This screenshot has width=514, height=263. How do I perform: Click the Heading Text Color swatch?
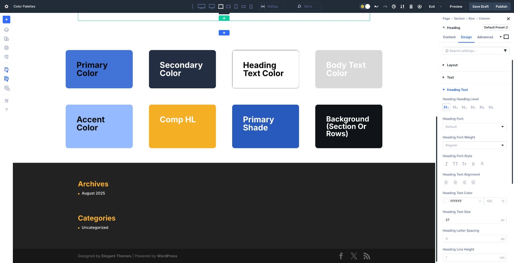446,201
